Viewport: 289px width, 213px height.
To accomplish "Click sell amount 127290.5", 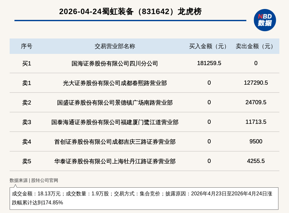I will 256,83.
